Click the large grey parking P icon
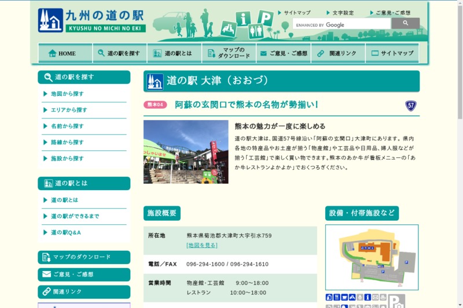 [396, 301]
